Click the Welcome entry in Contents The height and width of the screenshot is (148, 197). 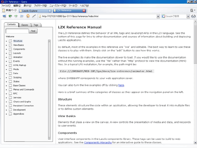(x=10, y=37)
